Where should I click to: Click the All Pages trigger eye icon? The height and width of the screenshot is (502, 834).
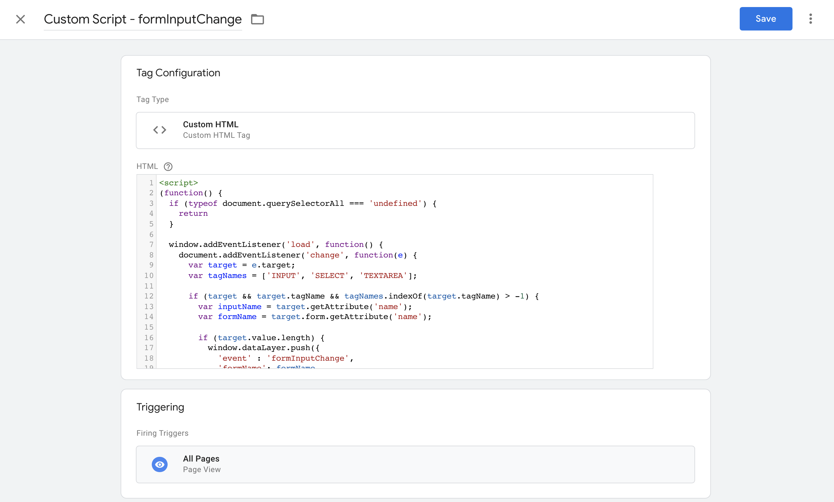(x=160, y=464)
